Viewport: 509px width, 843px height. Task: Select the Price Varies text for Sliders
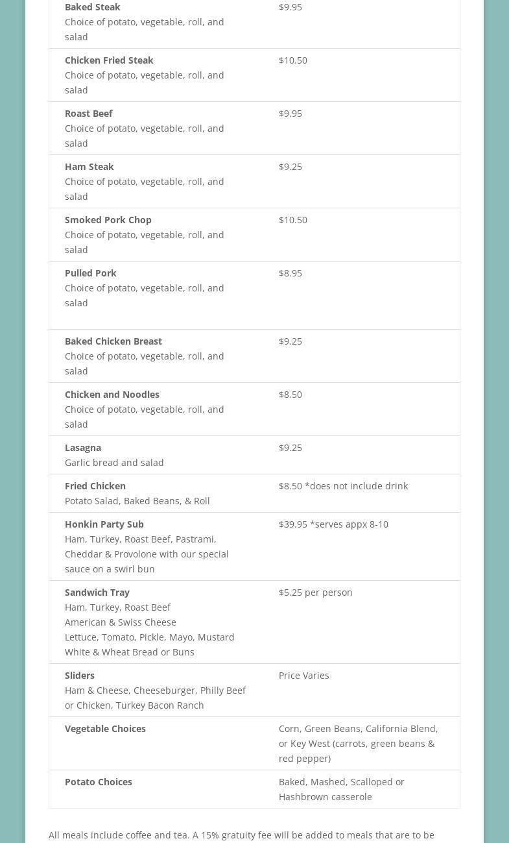pyautogui.click(x=303, y=676)
